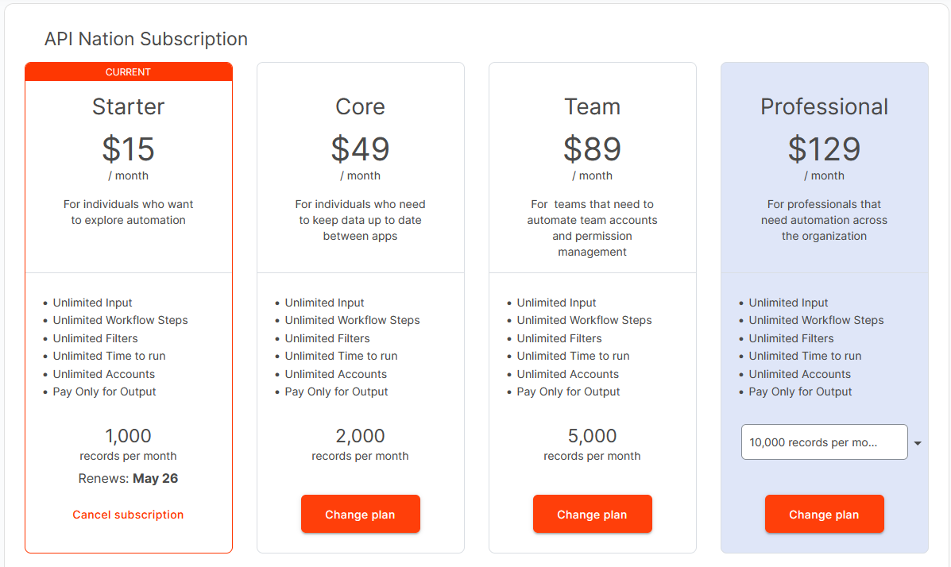Click the $129 price on Professional plan
Viewport: 951px width, 567px height.
point(824,149)
